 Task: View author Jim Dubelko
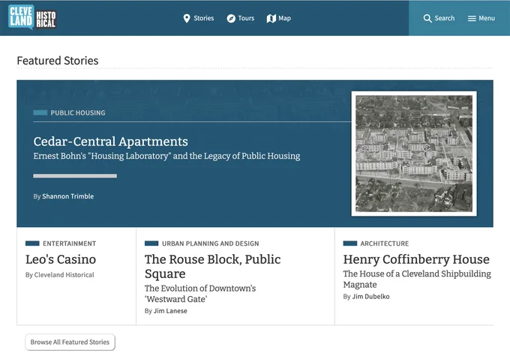coord(370,297)
